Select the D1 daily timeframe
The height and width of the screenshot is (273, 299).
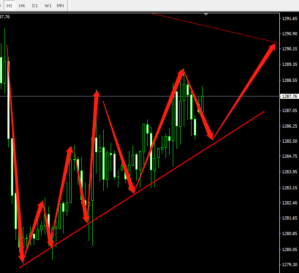click(35, 6)
